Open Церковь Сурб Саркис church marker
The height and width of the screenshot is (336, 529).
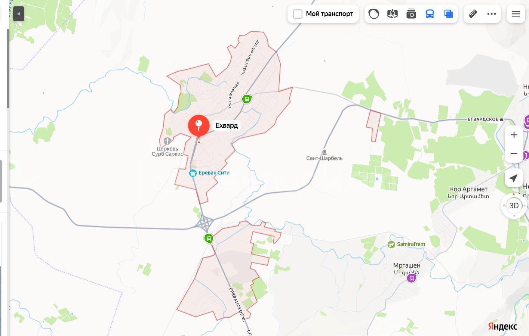pyautogui.click(x=167, y=141)
